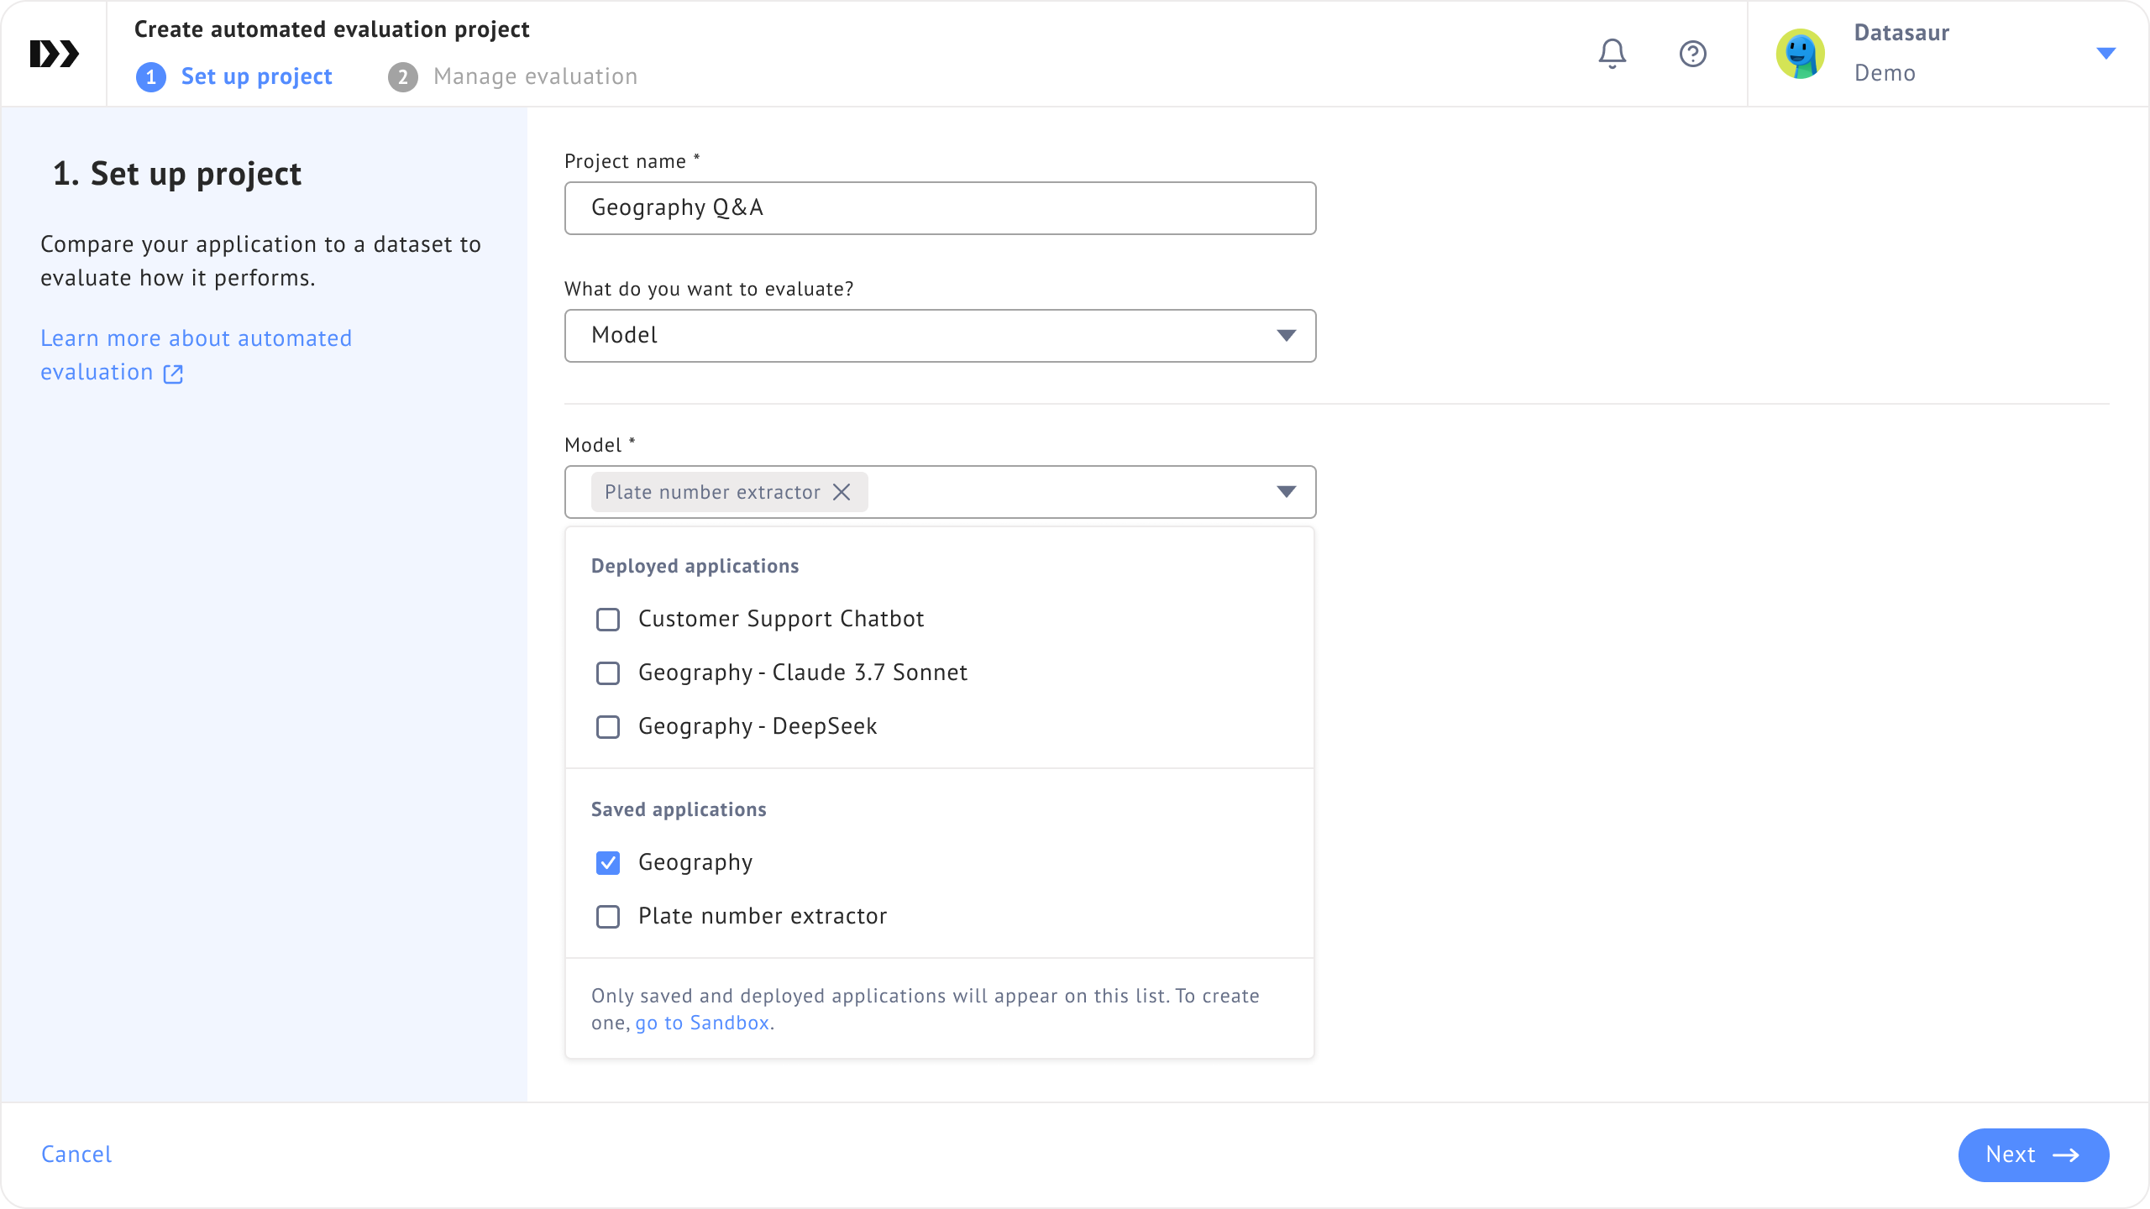
Task: Collapse the Model selection dropdown arrow
Action: [1286, 492]
